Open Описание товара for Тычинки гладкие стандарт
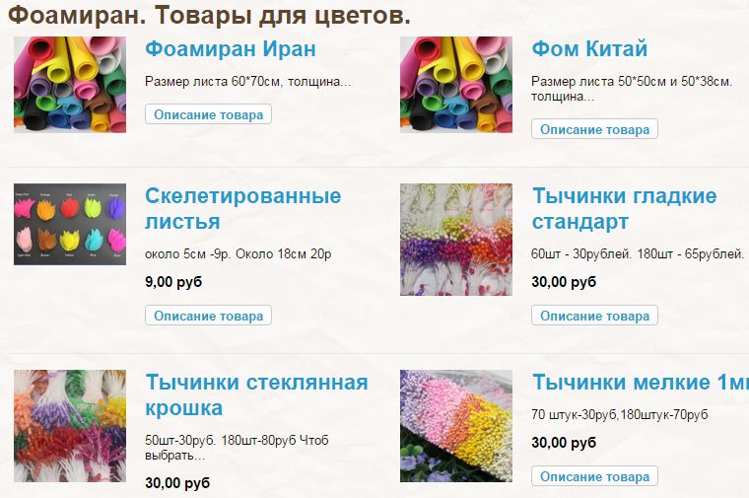749x498 pixels. click(x=594, y=316)
